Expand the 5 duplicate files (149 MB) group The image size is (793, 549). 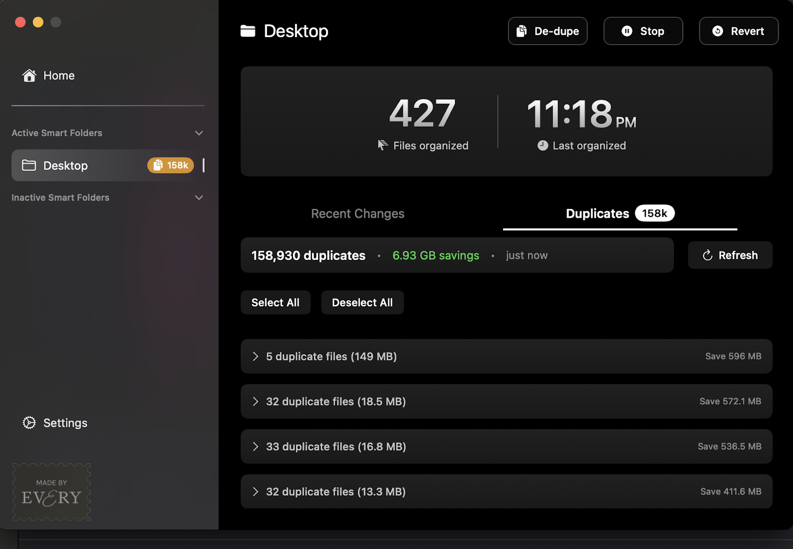click(x=256, y=356)
